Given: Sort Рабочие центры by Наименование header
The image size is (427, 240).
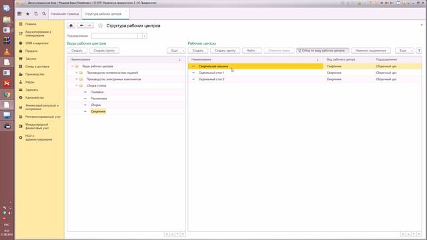Looking at the screenshot, I should [256, 59].
